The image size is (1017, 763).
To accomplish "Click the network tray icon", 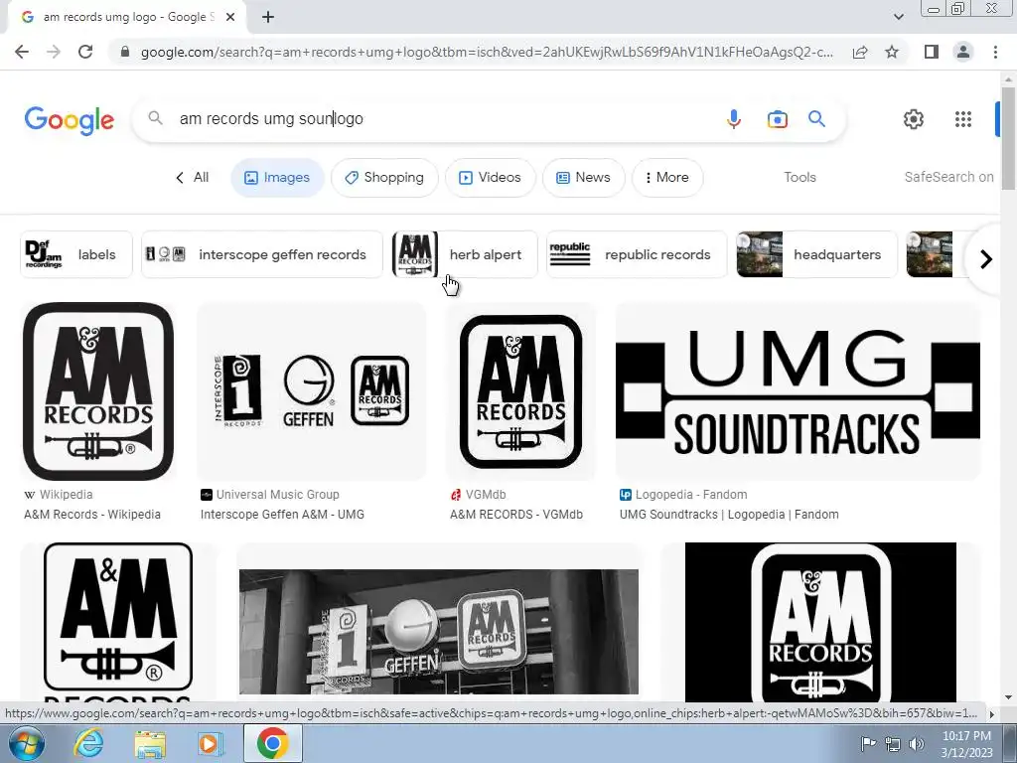I will [893, 744].
